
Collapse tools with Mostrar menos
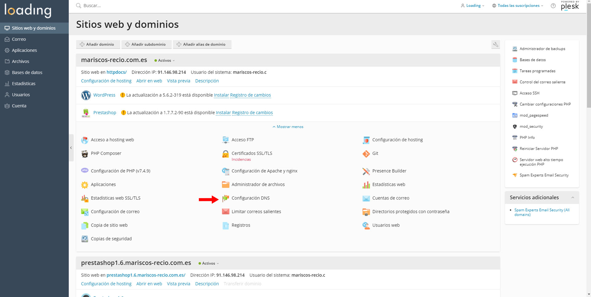[288, 127]
